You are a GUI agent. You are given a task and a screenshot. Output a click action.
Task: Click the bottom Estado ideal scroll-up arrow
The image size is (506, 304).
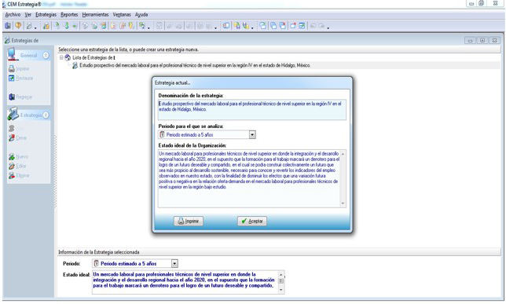tap(280, 275)
